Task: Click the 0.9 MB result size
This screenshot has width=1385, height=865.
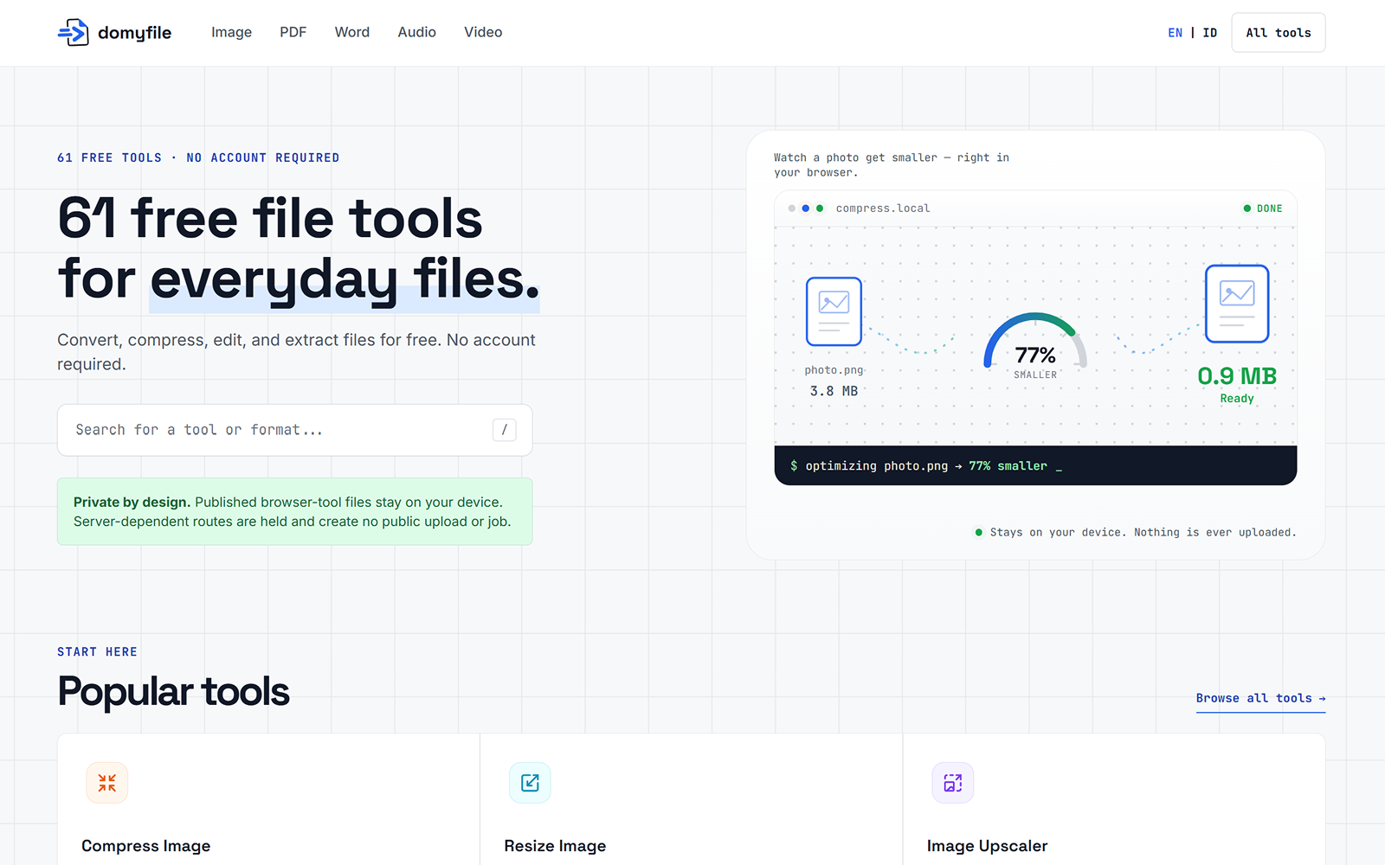Action: pyautogui.click(x=1237, y=376)
